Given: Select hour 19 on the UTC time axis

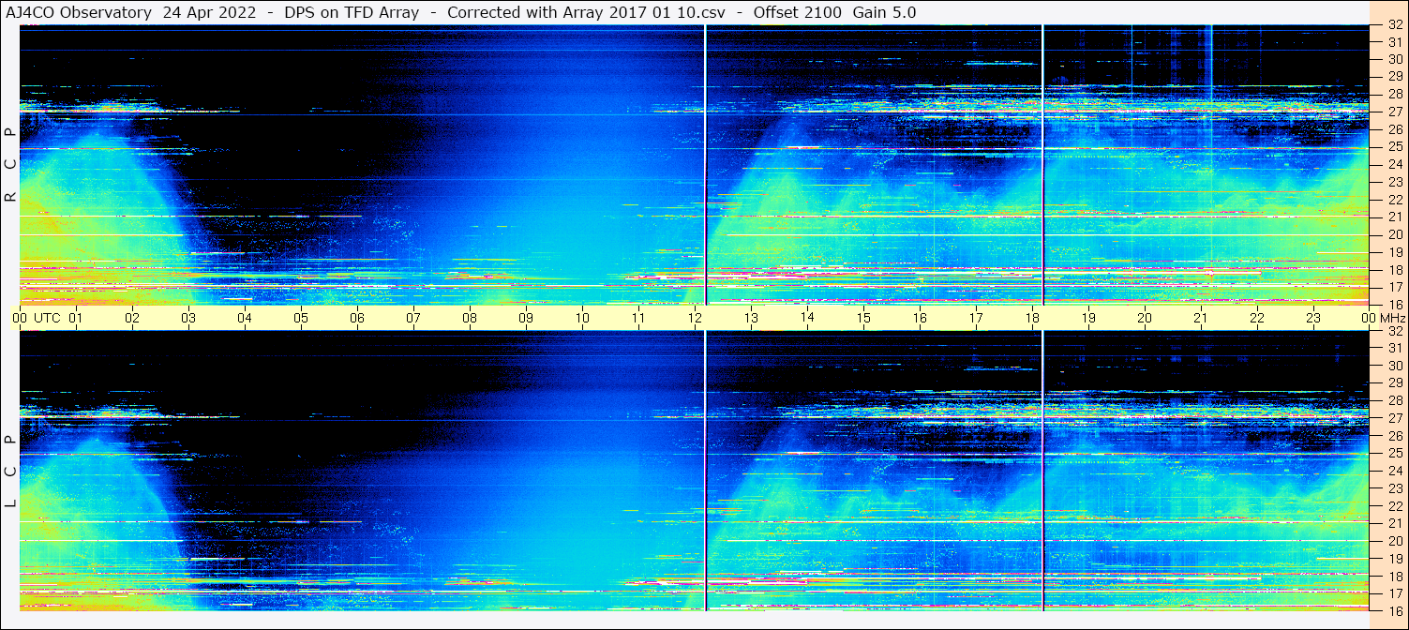Looking at the screenshot, I should click(1088, 318).
